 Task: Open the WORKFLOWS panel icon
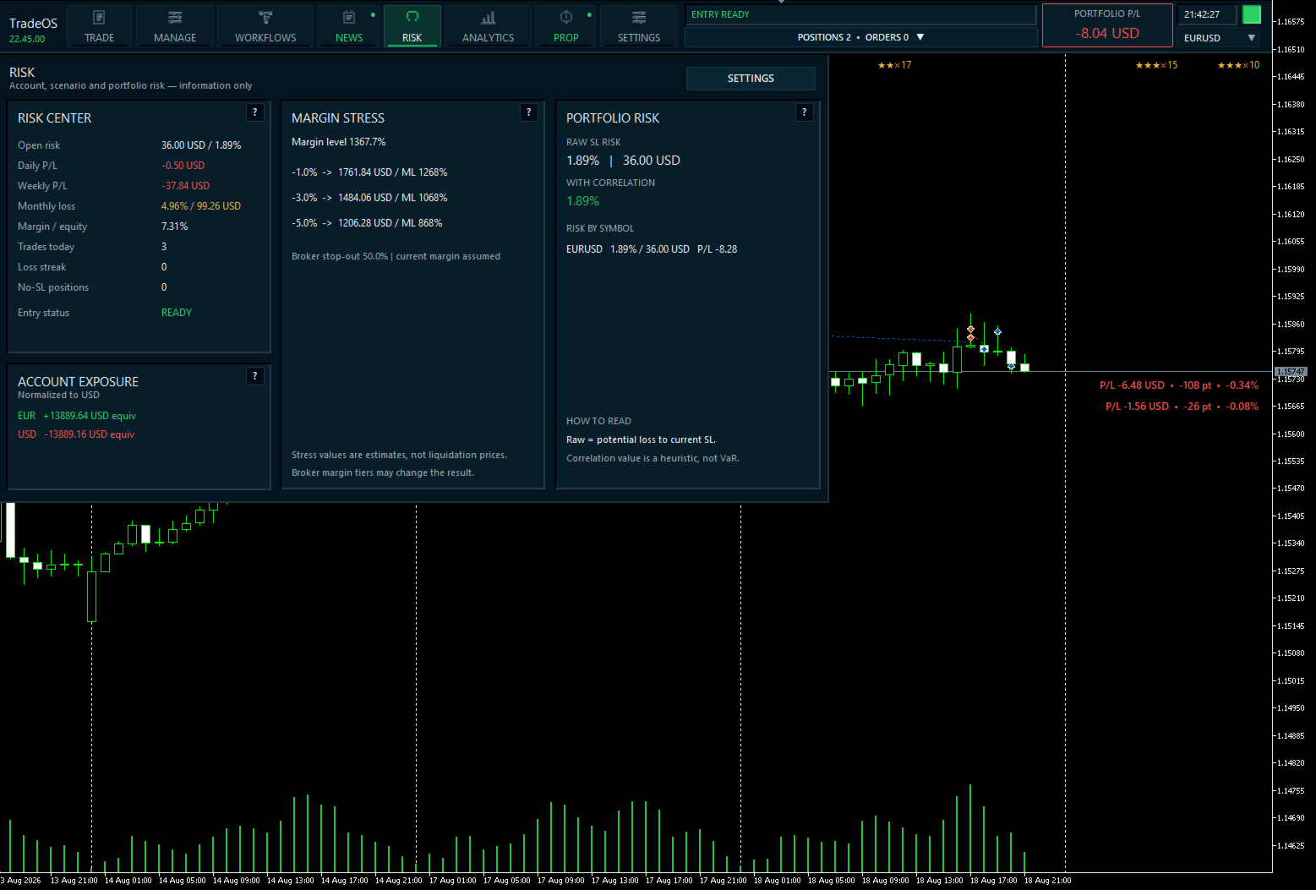265,18
